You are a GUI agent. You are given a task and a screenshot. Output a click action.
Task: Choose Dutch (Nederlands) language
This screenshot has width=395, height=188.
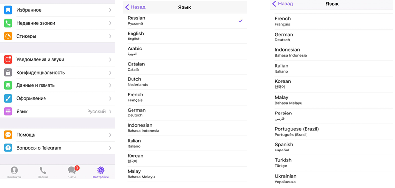185,82
